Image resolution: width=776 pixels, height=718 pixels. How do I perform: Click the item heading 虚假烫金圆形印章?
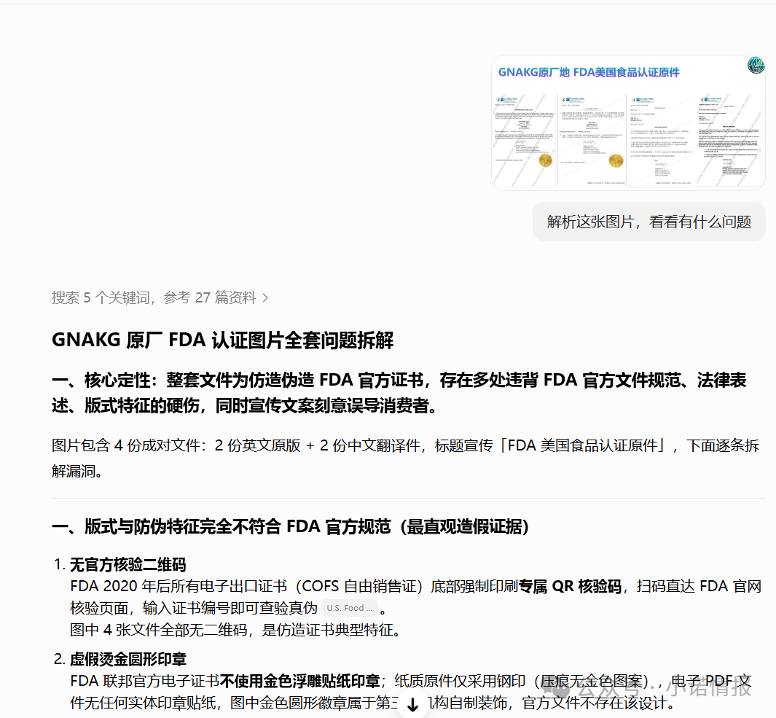pyautogui.click(x=128, y=659)
